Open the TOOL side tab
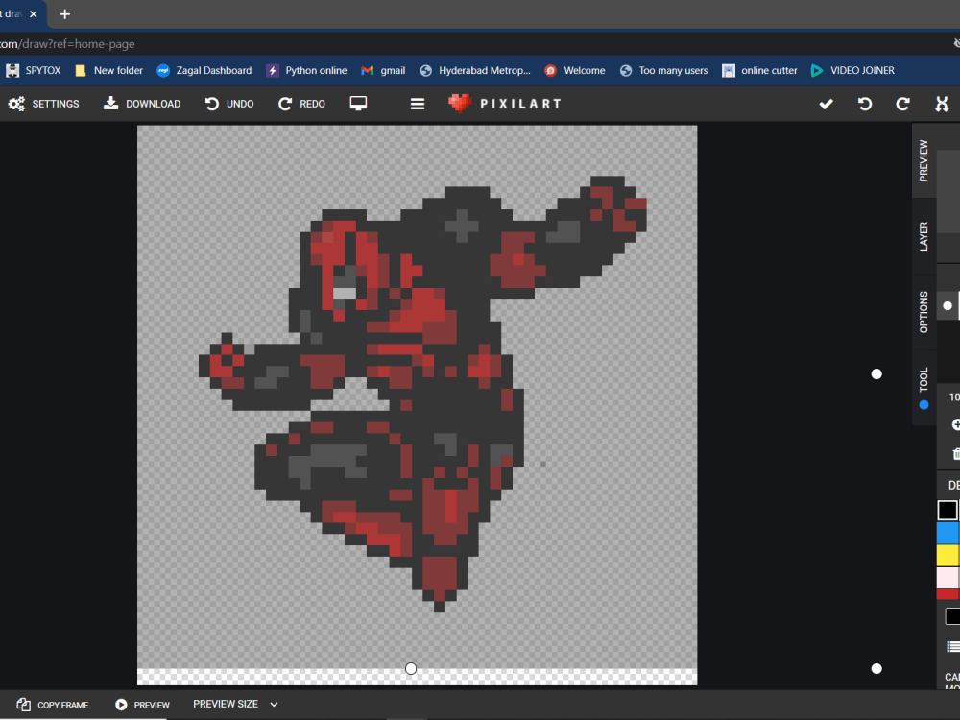960x720 pixels. [x=924, y=388]
